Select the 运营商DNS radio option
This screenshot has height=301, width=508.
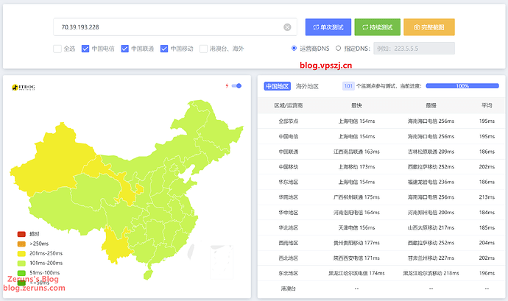pyautogui.click(x=294, y=49)
